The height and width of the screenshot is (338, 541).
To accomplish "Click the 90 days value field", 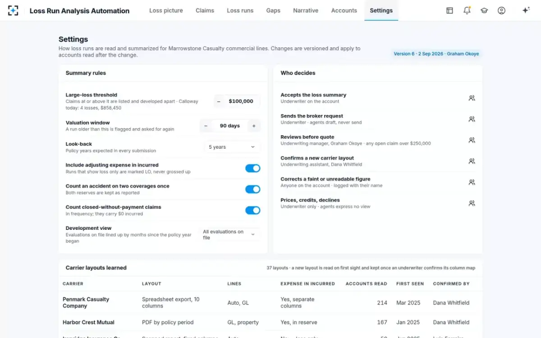I will 230,126.
